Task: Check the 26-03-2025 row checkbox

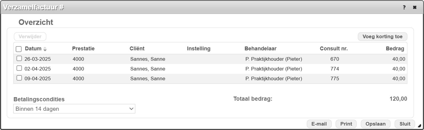Action: [19, 59]
